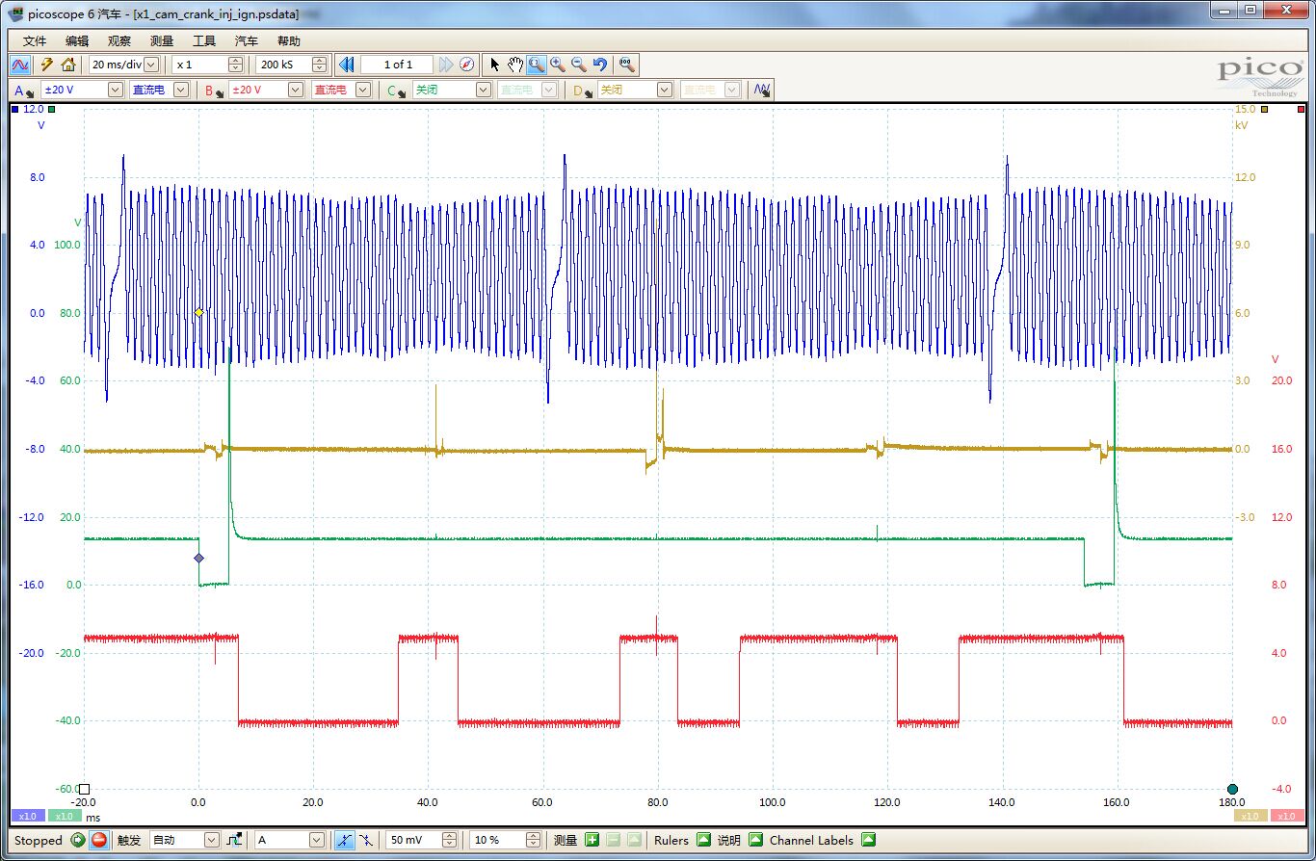Go to first waveform buffer arrows
The image size is (1316, 861).
pyautogui.click(x=347, y=65)
